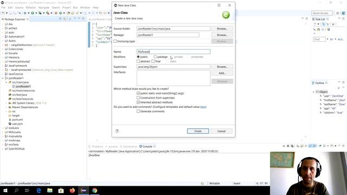Click Browse next to Superclass
Screen dimensions: 347x195
(222, 67)
